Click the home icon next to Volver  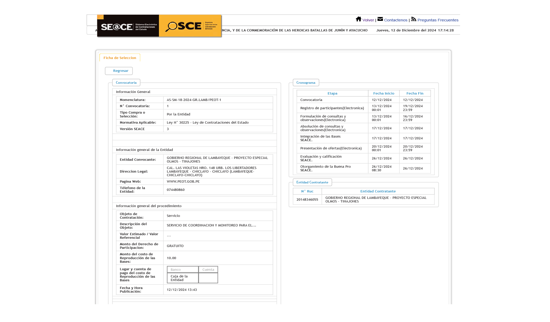(358, 19)
